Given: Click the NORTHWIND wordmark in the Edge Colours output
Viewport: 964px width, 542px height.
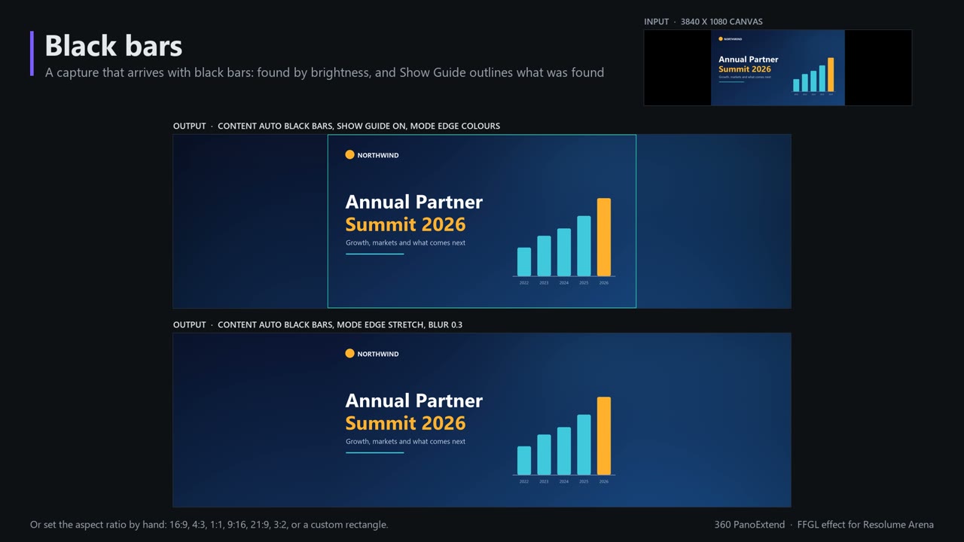Looking at the screenshot, I should click(x=378, y=155).
